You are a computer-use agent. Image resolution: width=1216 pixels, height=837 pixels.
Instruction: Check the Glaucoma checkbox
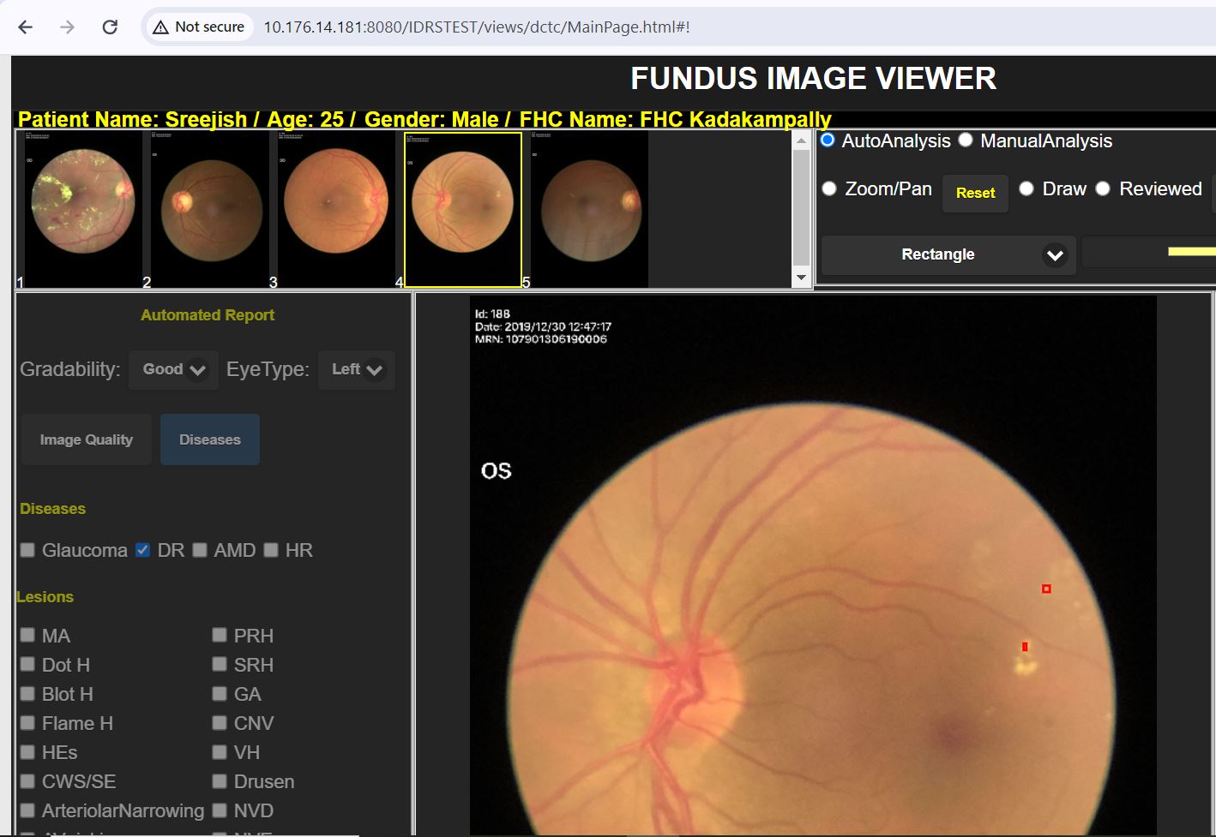pyautogui.click(x=27, y=550)
